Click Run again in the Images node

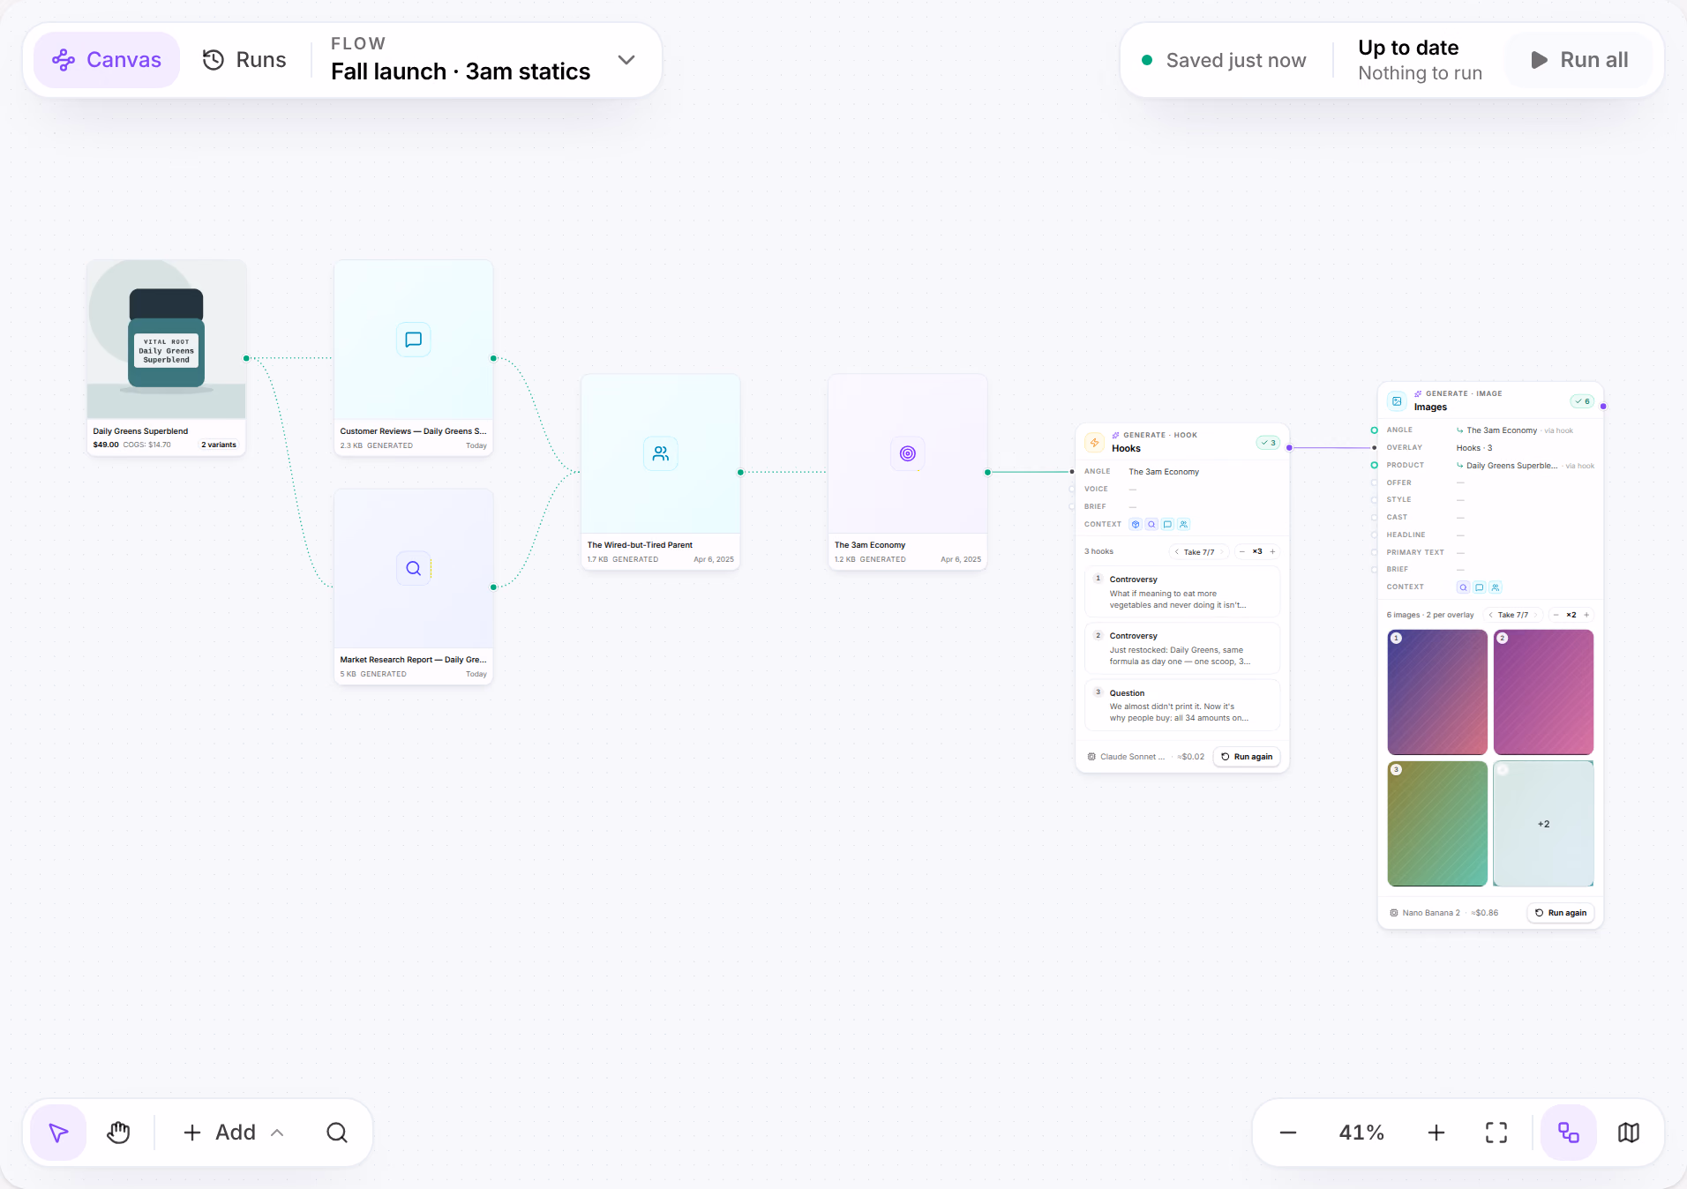pyautogui.click(x=1561, y=913)
